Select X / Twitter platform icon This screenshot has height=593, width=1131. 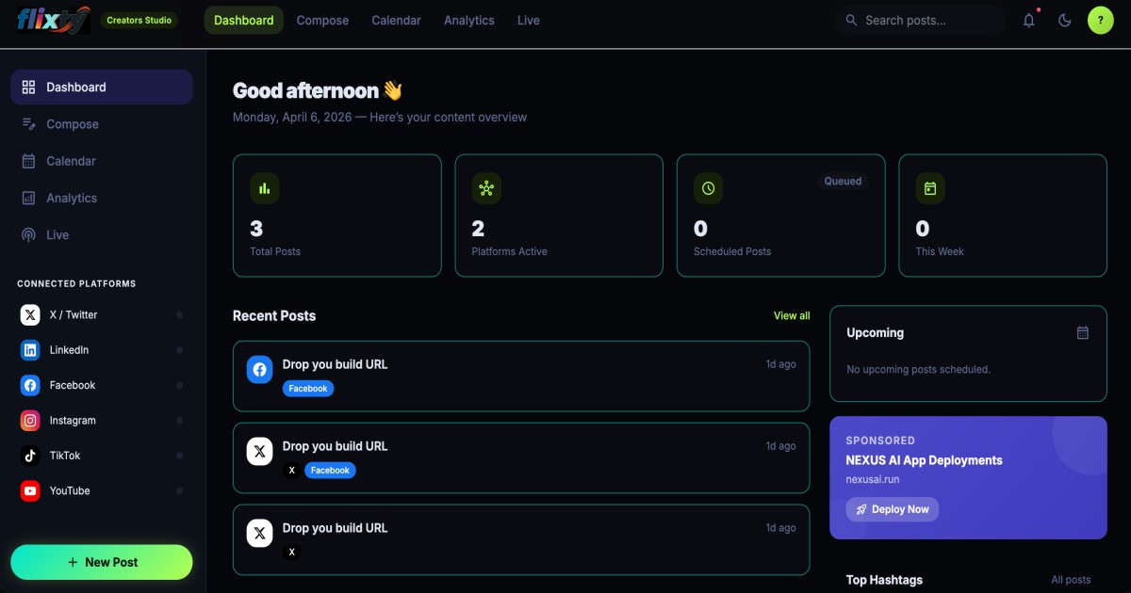[31, 315]
